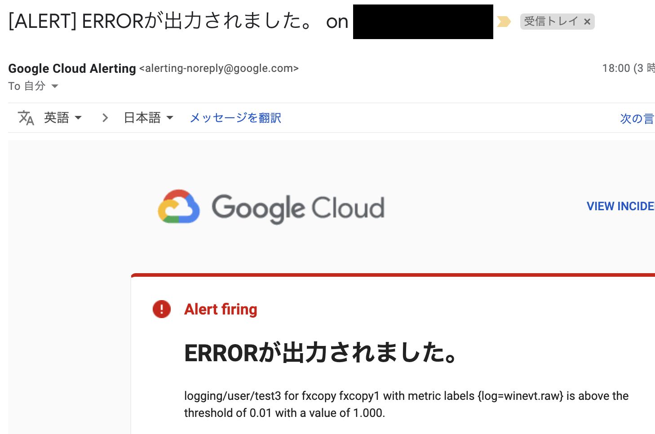Select the sender name Google Cloud Alerting

(72, 68)
